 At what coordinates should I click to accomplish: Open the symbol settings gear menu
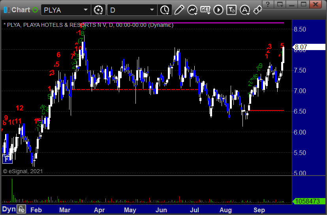pos(98,10)
